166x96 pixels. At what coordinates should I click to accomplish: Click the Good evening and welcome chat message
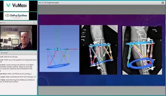17,68
